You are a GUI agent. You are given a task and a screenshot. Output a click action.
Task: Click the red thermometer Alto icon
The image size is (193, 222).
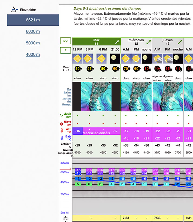[61, 131]
